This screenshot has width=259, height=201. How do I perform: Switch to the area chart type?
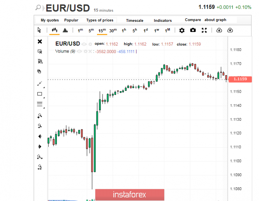pyautogui.click(x=65, y=30)
